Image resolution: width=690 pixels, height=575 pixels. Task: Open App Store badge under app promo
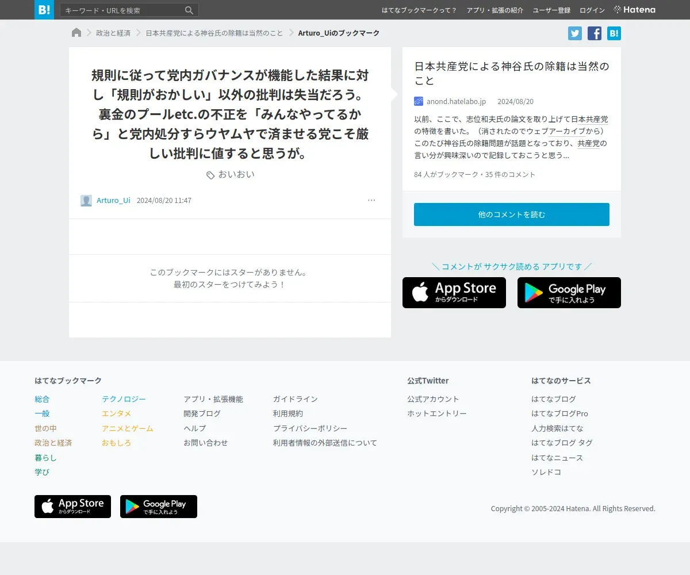[x=454, y=293]
